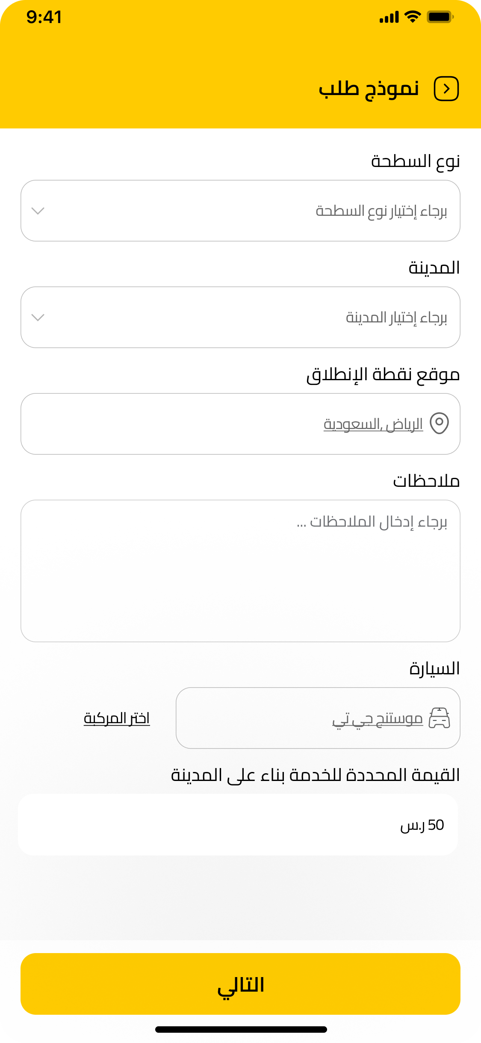Click the location pin icon

coord(439,423)
